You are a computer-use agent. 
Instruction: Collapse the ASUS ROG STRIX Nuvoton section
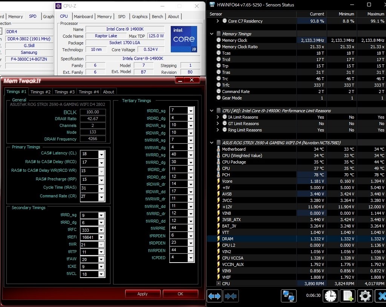pos(212,143)
